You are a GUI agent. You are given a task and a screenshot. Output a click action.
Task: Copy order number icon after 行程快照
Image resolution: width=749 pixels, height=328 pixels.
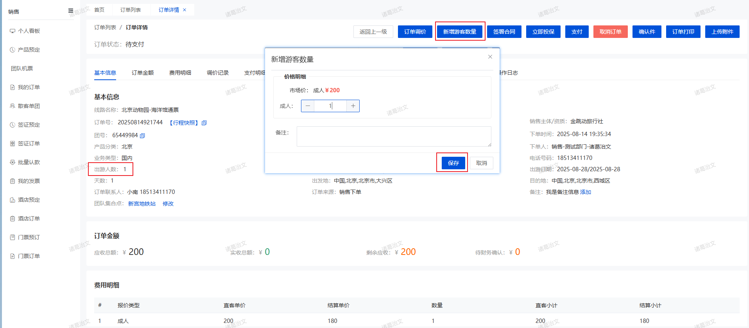[x=204, y=123]
